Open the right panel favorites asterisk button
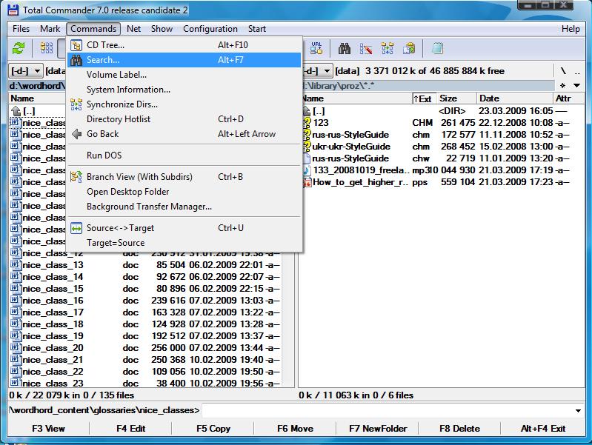Image resolution: width=592 pixels, height=445 pixels. click(x=562, y=86)
